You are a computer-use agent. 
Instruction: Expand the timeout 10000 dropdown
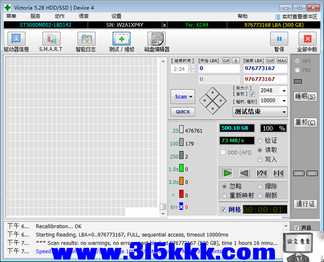284,101
